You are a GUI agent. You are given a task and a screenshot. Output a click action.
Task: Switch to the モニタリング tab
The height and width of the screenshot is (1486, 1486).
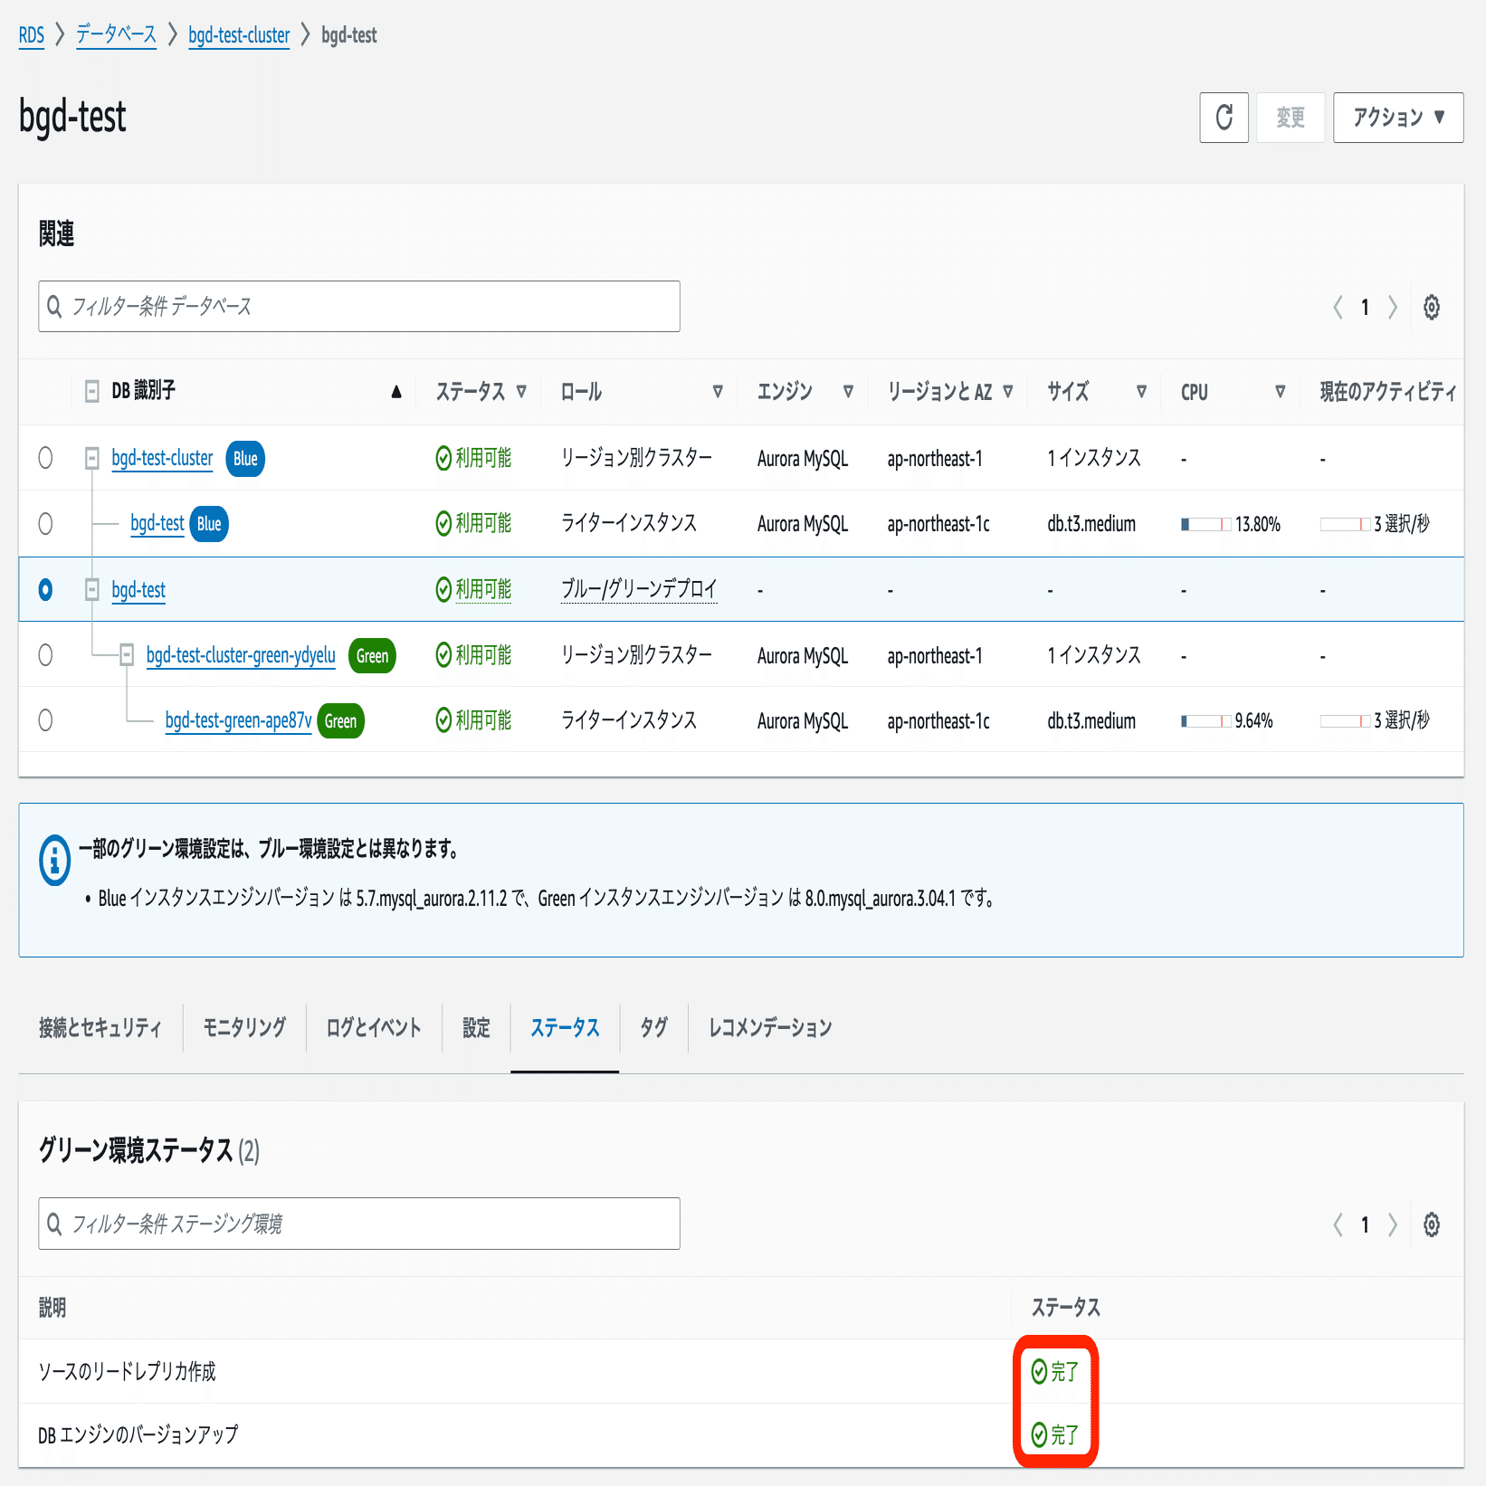[x=243, y=1027]
